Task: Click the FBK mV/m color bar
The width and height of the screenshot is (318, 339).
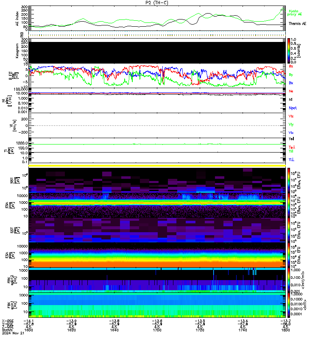Action: pyautogui.click(x=289, y=280)
